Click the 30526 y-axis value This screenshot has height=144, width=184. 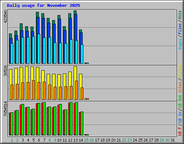coord(5,71)
